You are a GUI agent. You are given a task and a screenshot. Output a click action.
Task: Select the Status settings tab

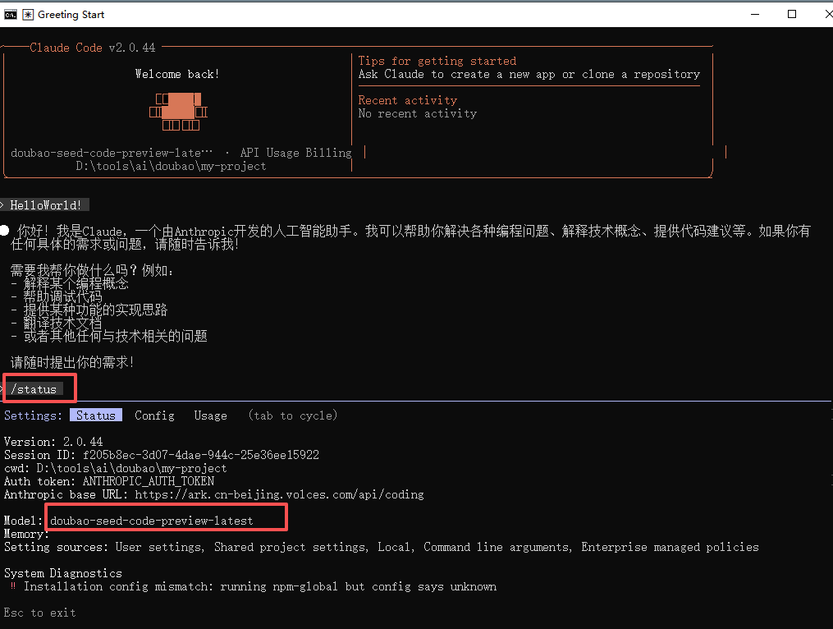96,416
